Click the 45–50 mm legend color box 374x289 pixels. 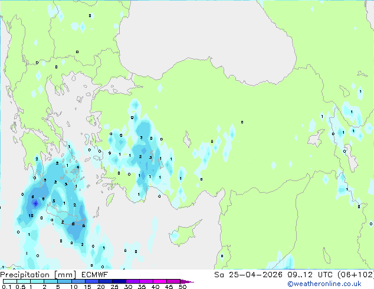pos(173,281)
